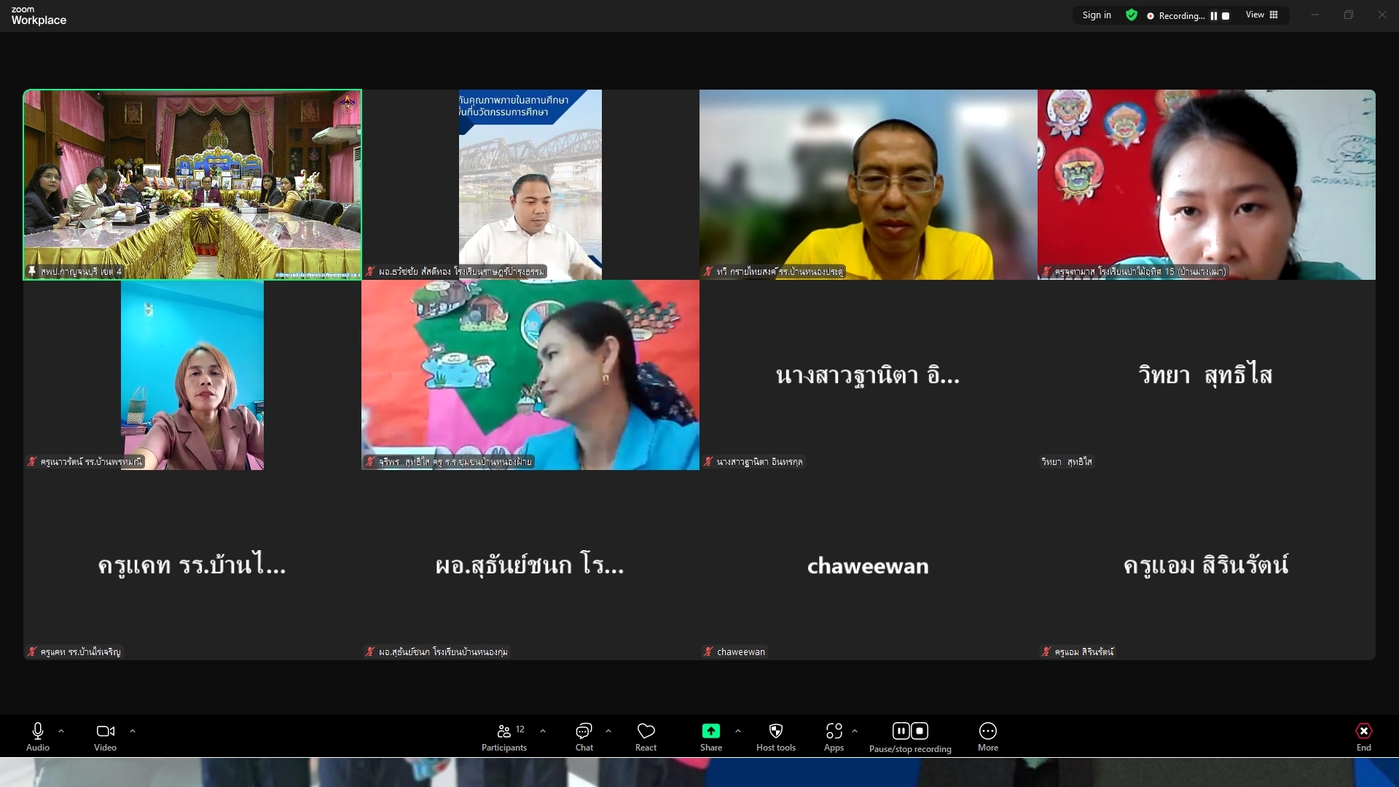Viewport: 1399px width, 787px height.
Task: Expand audio options arrow next to Audio
Action: (x=61, y=731)
